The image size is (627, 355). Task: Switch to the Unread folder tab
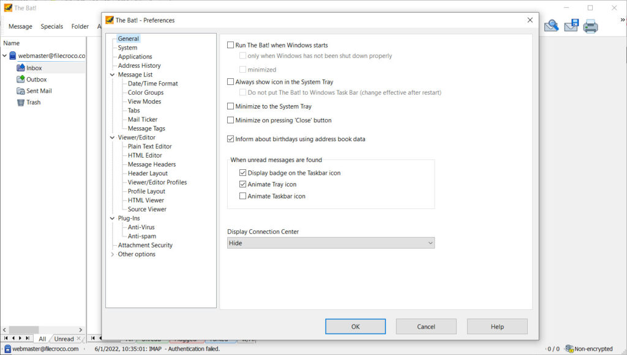click(64, 339)
